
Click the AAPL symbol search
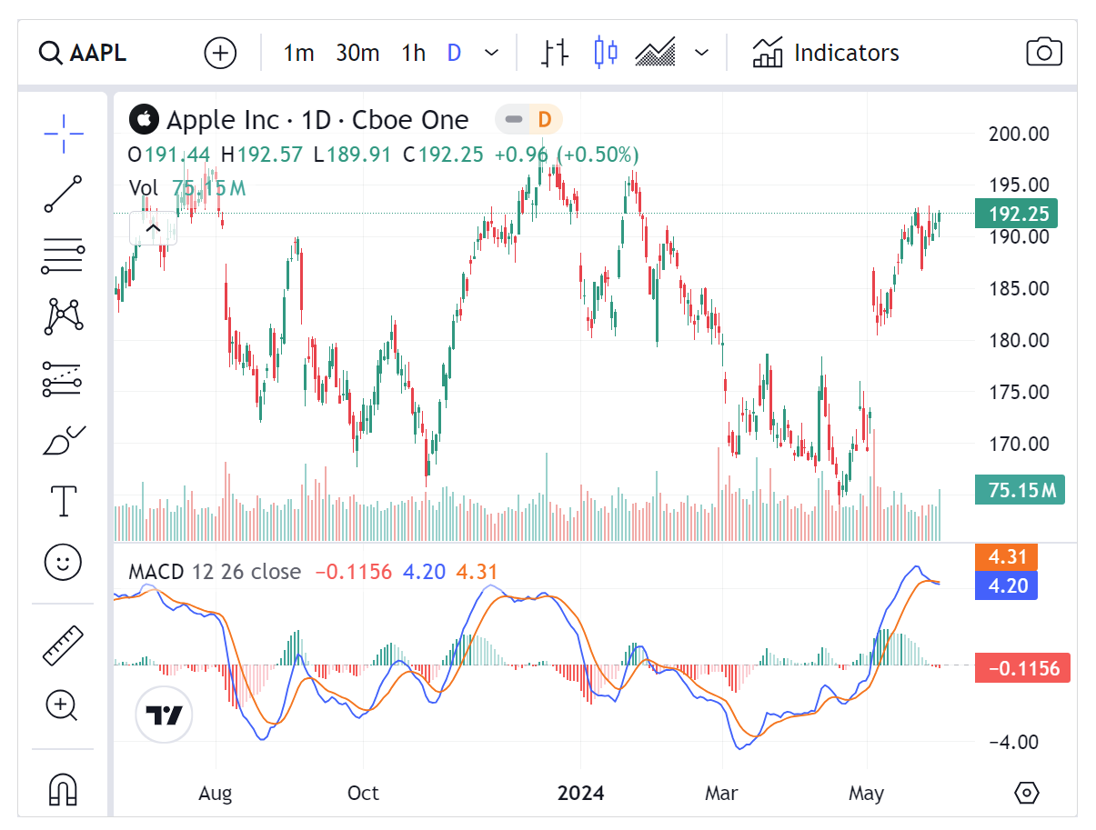point(83,53)
